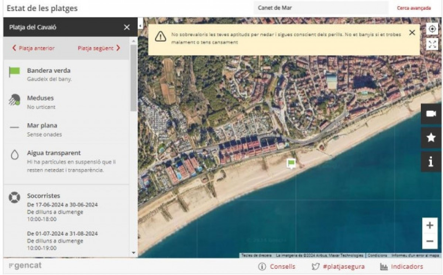443x275 pixels.
Task: Open Cerca avançada link
Action: point(413,8)
